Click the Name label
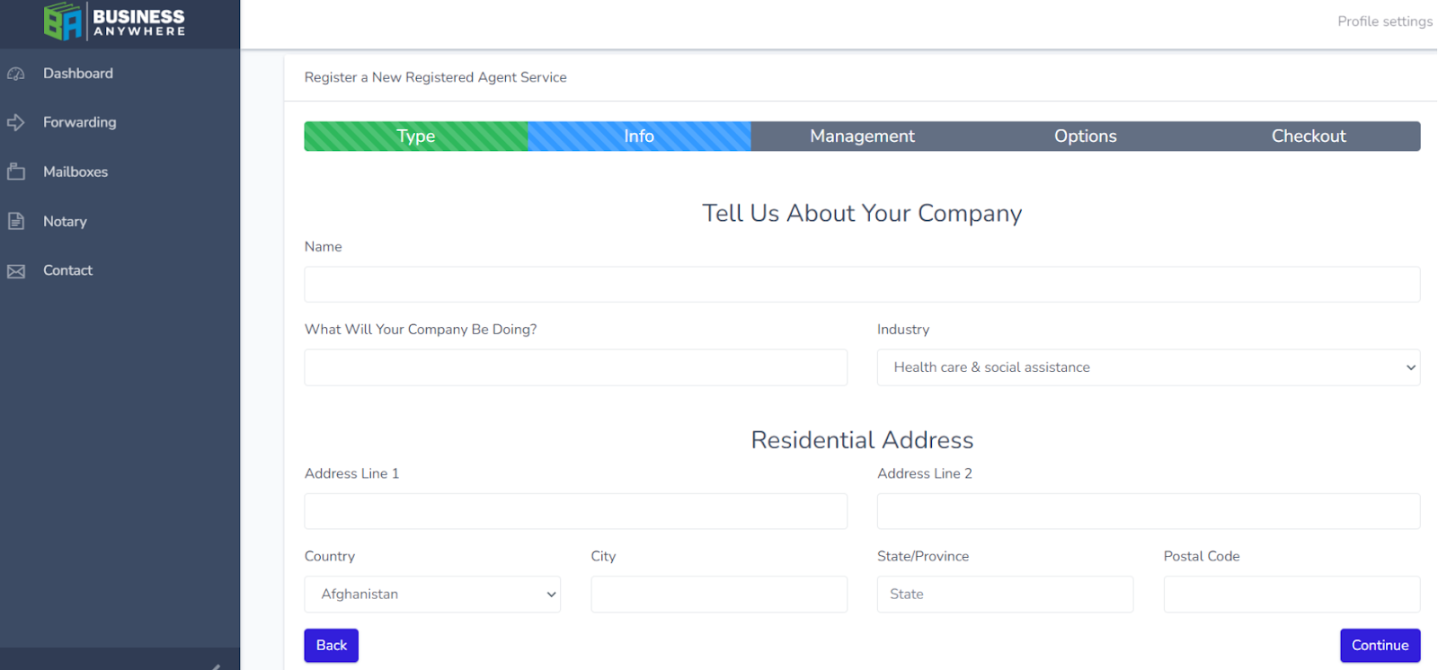The width and height of the screenshot is (1438, 670). click(x=324, y=247)
